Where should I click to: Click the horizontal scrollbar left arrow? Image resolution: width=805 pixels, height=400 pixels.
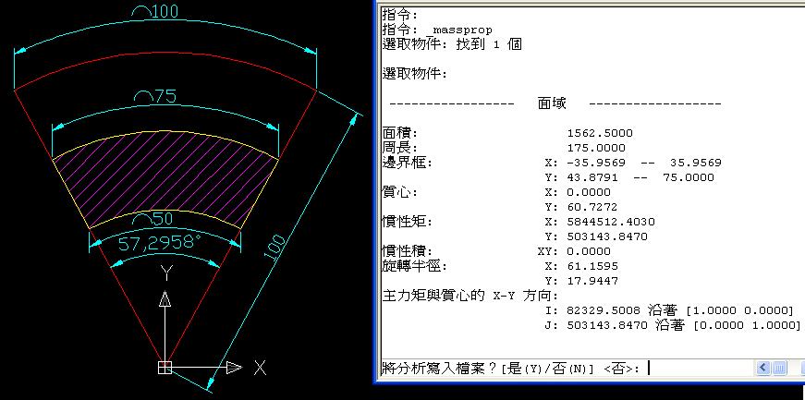[762, 368]
